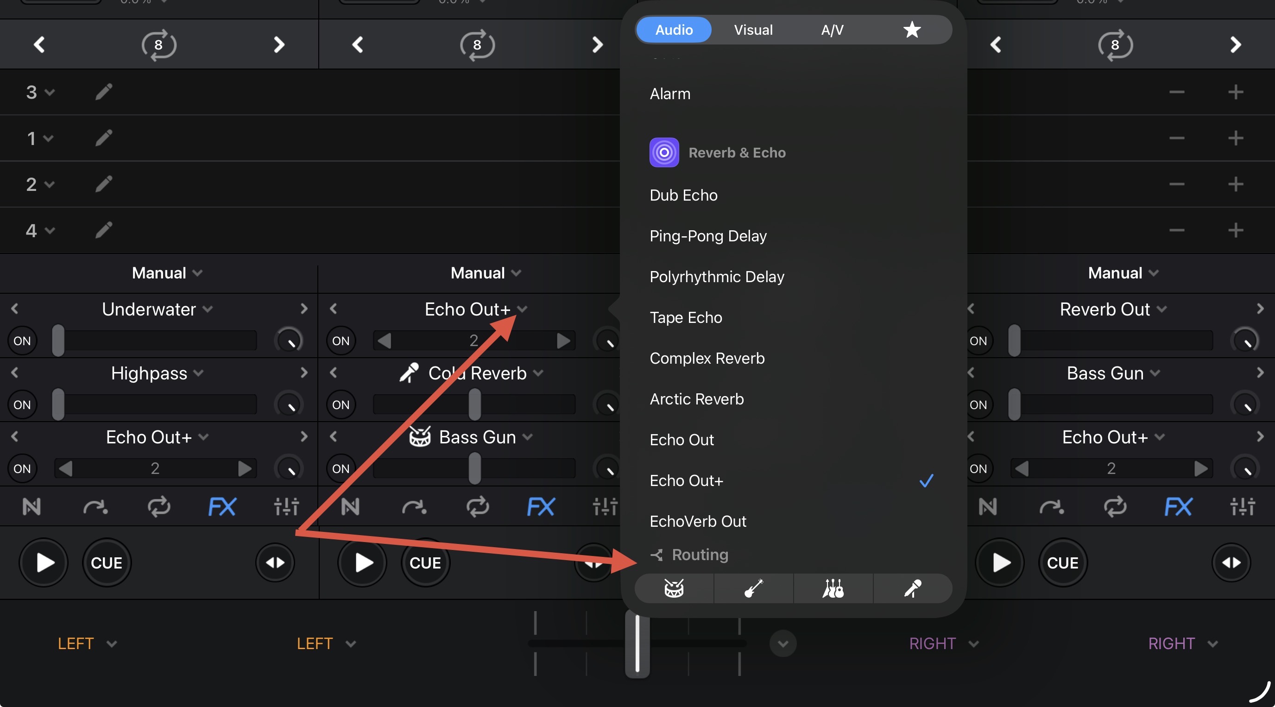Open mixer sliders icon on left deck
The width and height of the screenshot is (1275, 707).
[x=286, y=506]
